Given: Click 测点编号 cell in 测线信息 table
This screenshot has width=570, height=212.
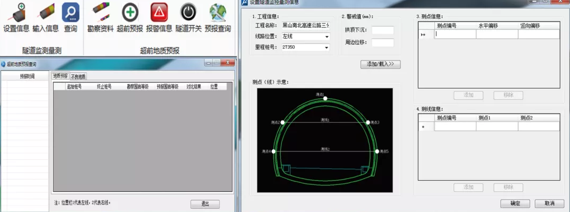Looking at the screenshot, I should pos(455,126).
